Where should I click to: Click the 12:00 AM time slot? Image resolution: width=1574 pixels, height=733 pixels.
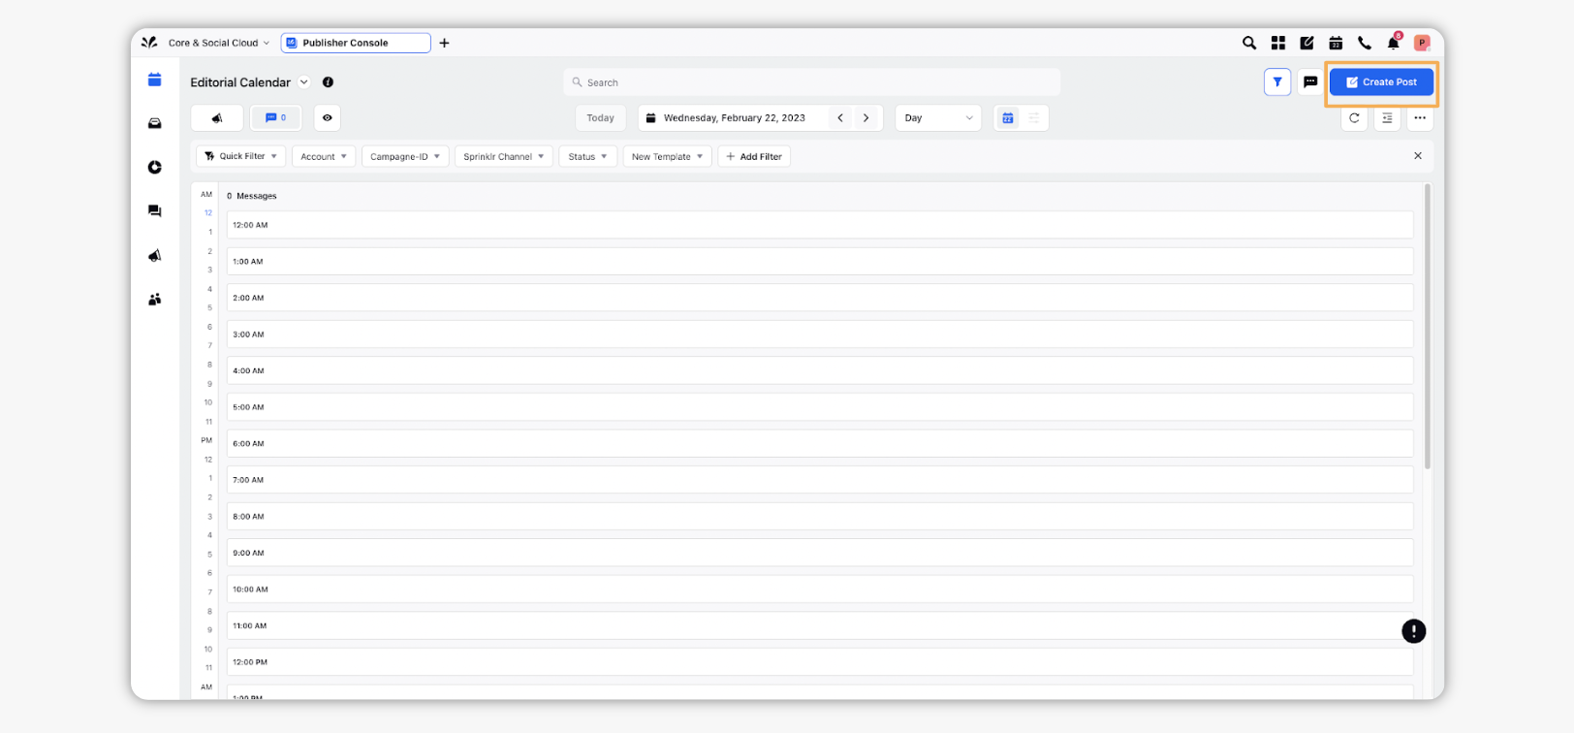(820, 225)
